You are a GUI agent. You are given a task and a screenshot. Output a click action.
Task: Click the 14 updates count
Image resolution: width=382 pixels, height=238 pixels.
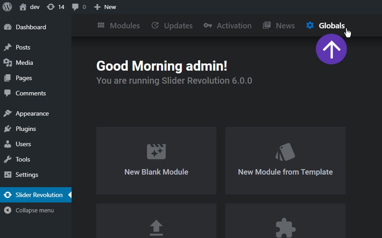point(61,7)
